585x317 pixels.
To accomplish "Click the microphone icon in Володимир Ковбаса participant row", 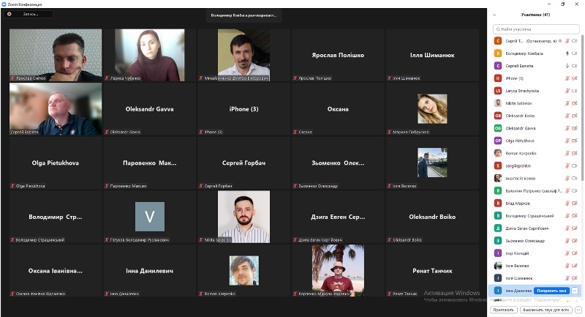I will [x=567, y=53].
